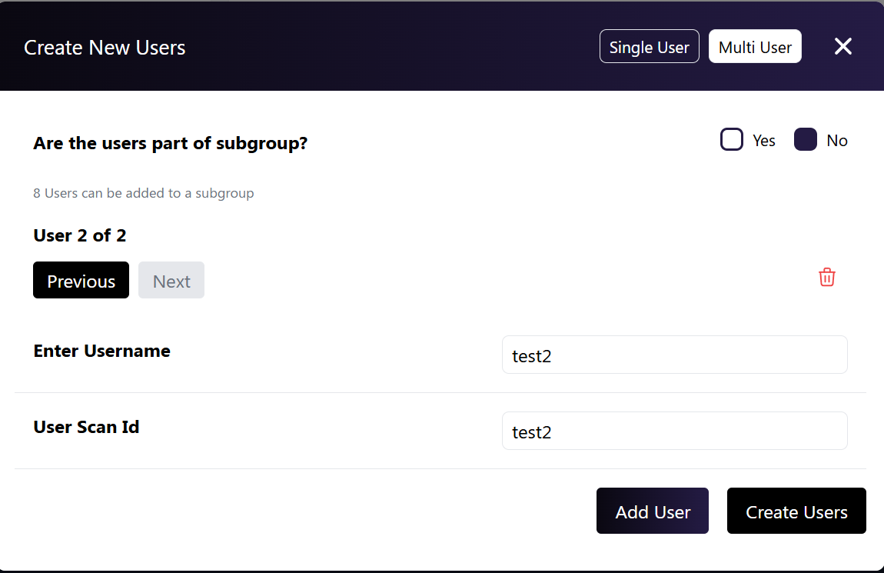Delete the current user with trash icon

click(x=826, y=278)
